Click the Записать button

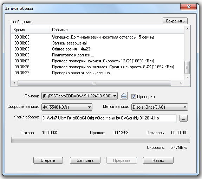85,160
